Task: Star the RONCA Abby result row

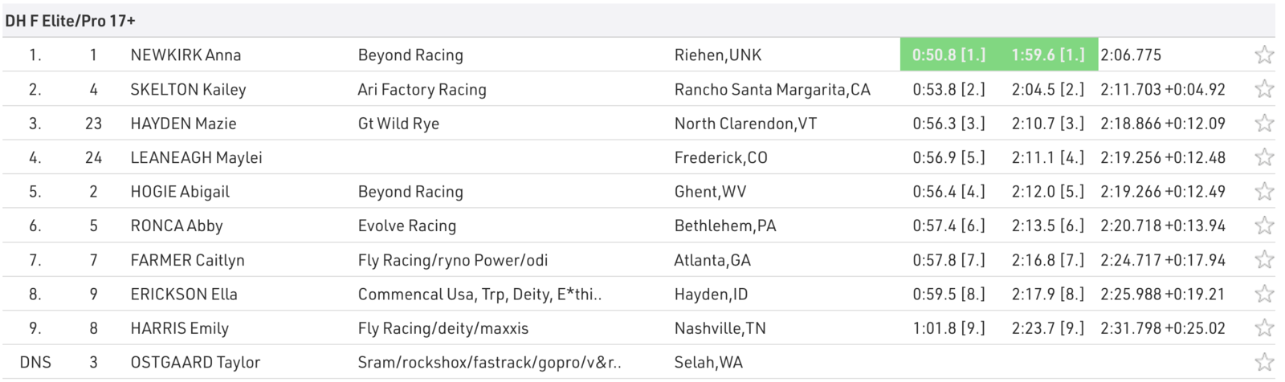Action: click(x=1264, y=226)
